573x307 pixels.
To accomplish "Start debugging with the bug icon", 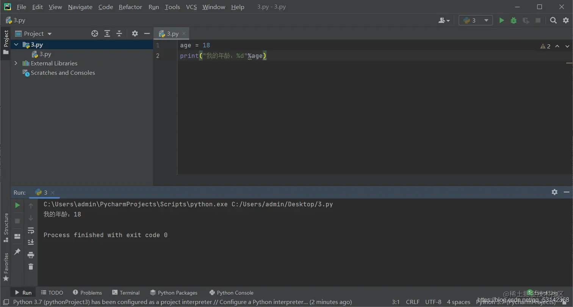I will (x=514, y=20).
